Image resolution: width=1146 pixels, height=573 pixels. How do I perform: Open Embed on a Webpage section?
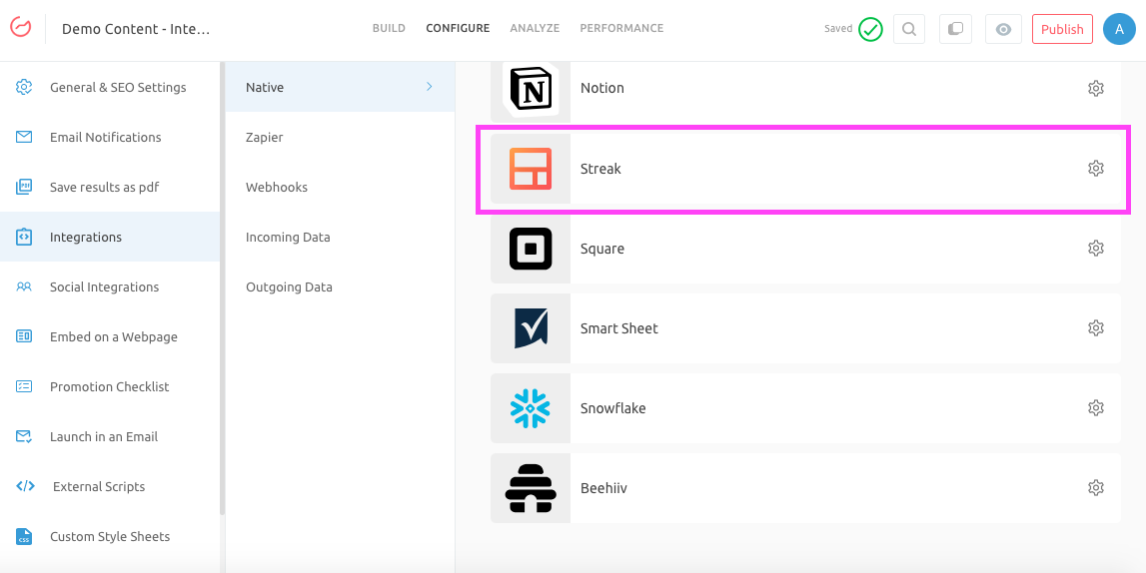click(x=110, y=336)
